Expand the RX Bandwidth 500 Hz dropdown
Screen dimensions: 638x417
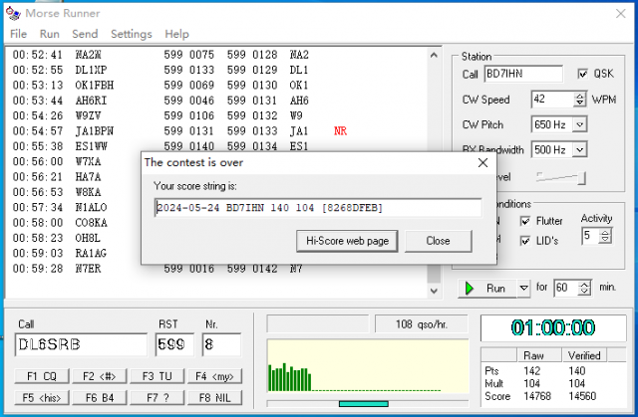[x=580, y=150]
